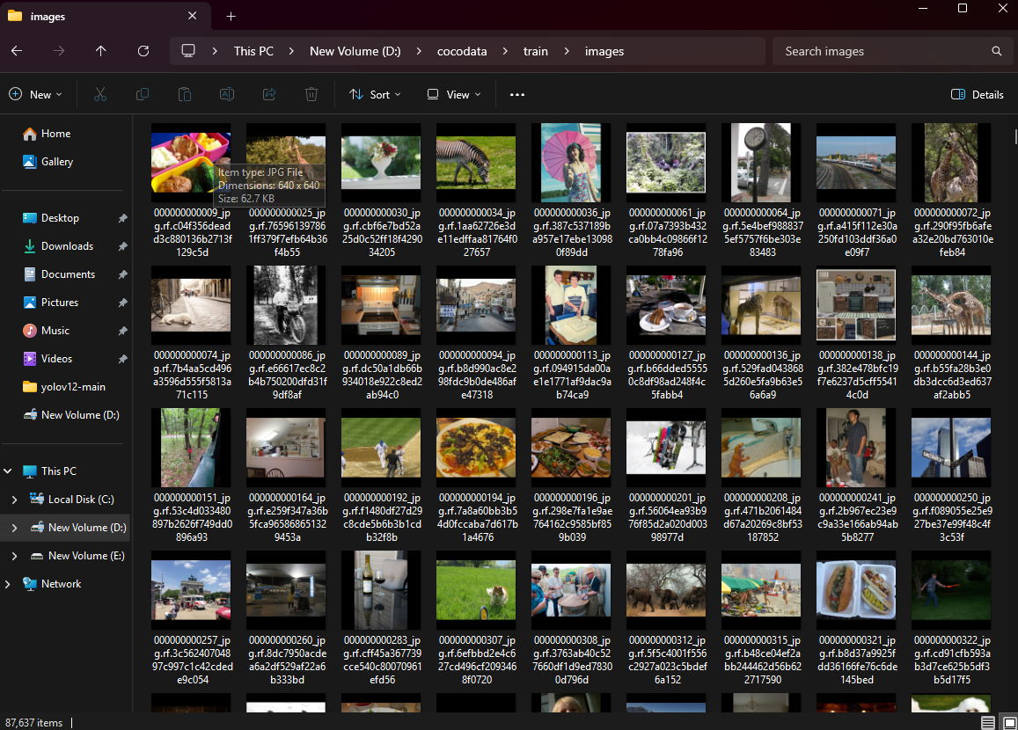Click This PC in the address breadcrumb
Screen dimensions: 1018x730
click(253, 51)
